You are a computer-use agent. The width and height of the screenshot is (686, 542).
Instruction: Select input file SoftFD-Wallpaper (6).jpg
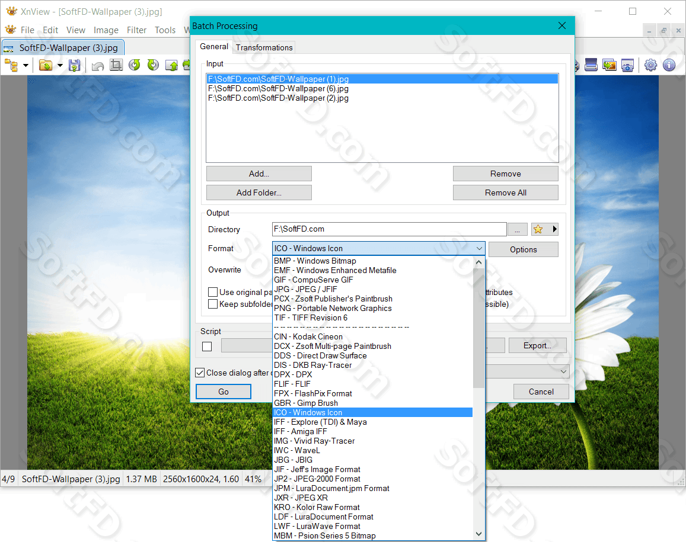(x=382, y=89)
